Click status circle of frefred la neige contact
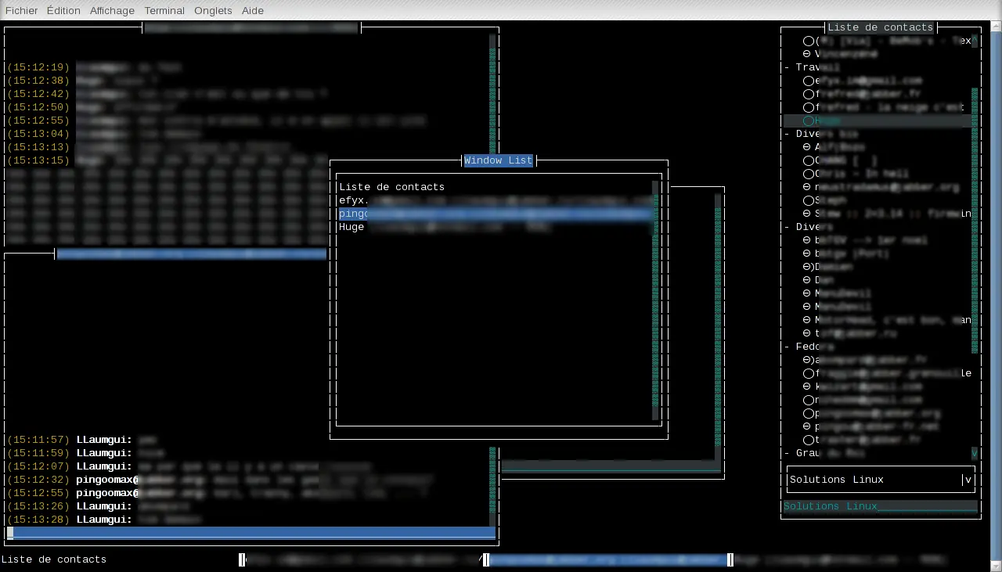The width and height of the screenshot is (1002, 572). 809,107
